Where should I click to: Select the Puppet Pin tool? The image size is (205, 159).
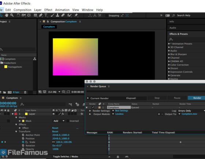[76, 15]
